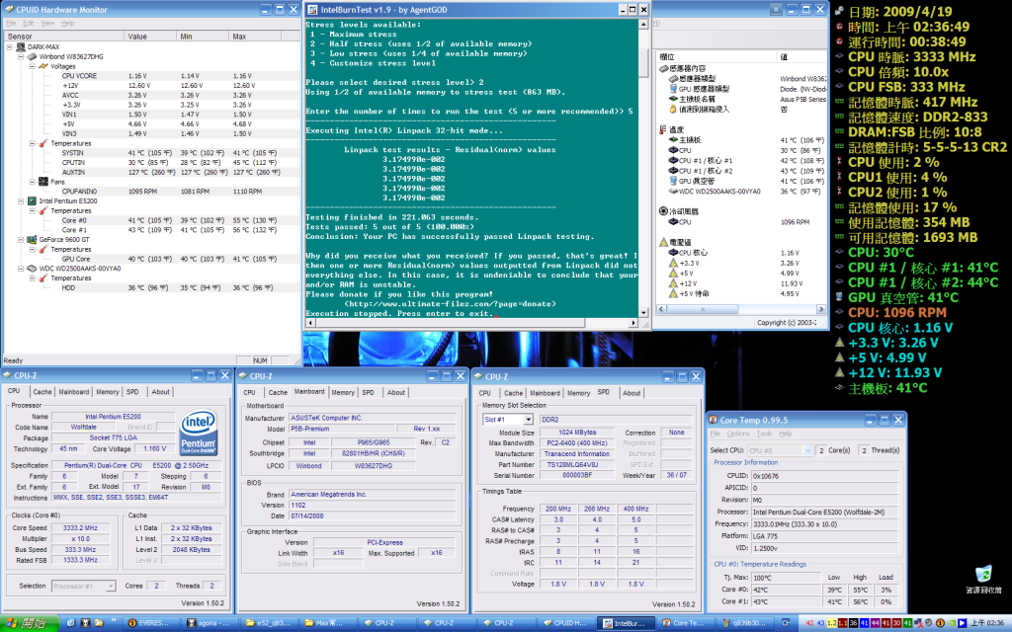1012x632 pixels.
Task: Collapse the Intel Pentium E5200 node
Action: tap(21, 201)
